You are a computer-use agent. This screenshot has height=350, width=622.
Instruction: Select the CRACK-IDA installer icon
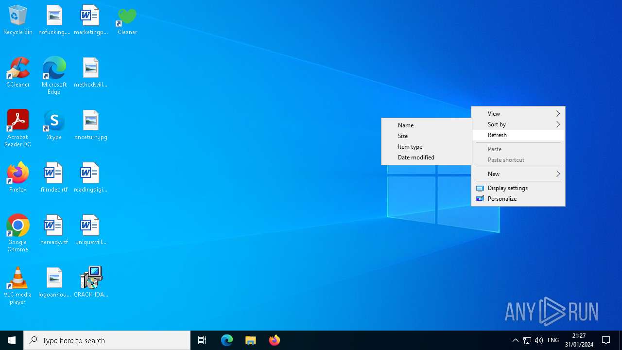[91, 283]
